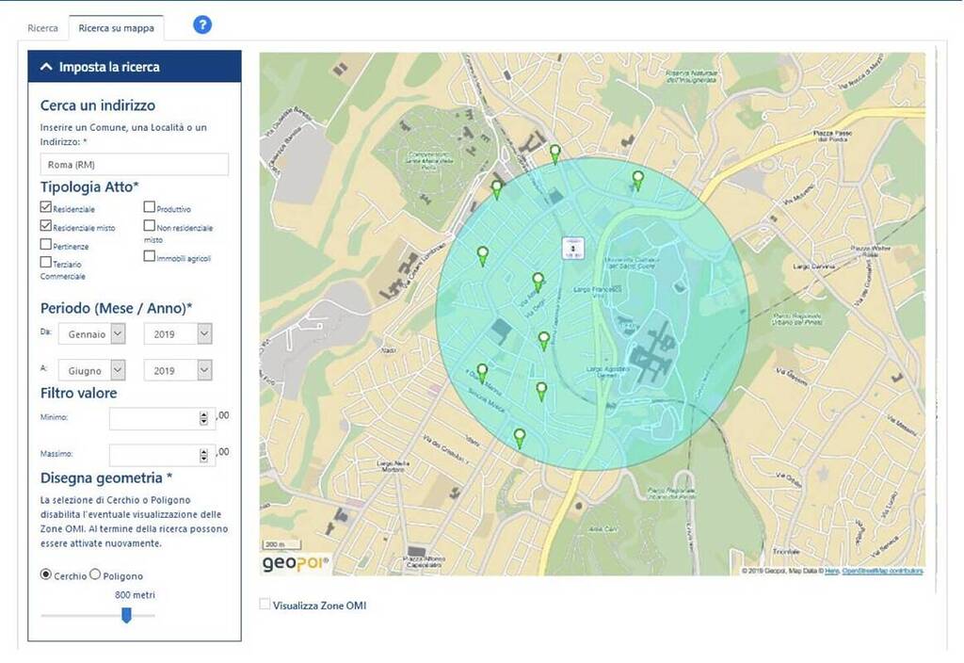Switch to the Ricerca tab

(42, 27)
